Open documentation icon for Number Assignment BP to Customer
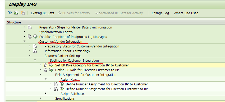The width and height of the screenshot is (225, 102). (x=56, y=84)
